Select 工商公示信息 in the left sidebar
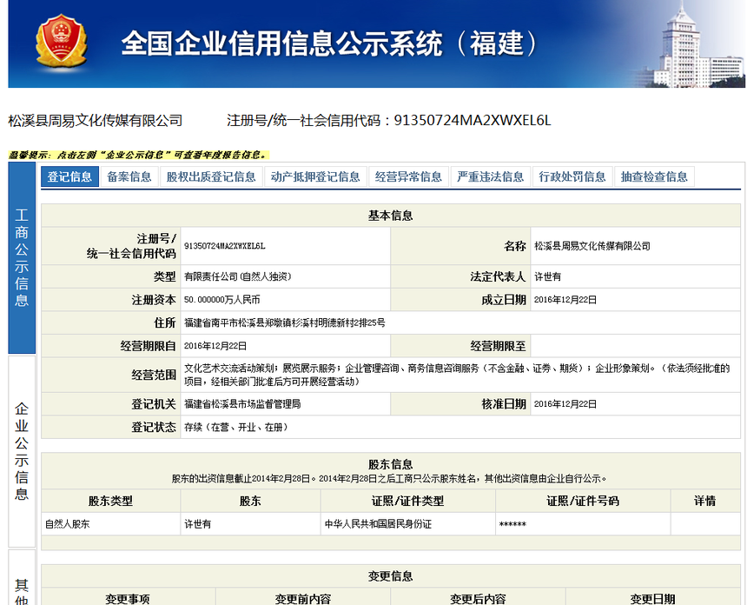The width and height of the screenshot is (747, 605). point(22,257)
